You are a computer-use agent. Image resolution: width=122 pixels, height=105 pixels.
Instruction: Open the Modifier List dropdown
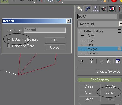(x=121, y=24)
